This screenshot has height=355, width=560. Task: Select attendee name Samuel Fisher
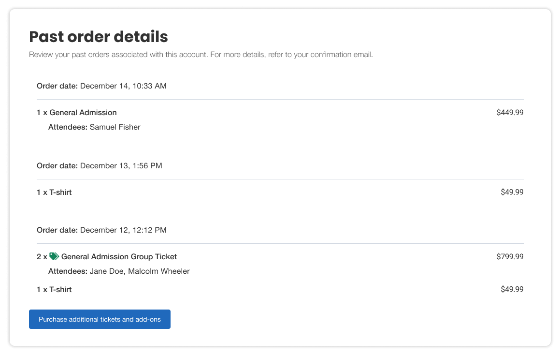pyautogui.click(x=115, y=127)
